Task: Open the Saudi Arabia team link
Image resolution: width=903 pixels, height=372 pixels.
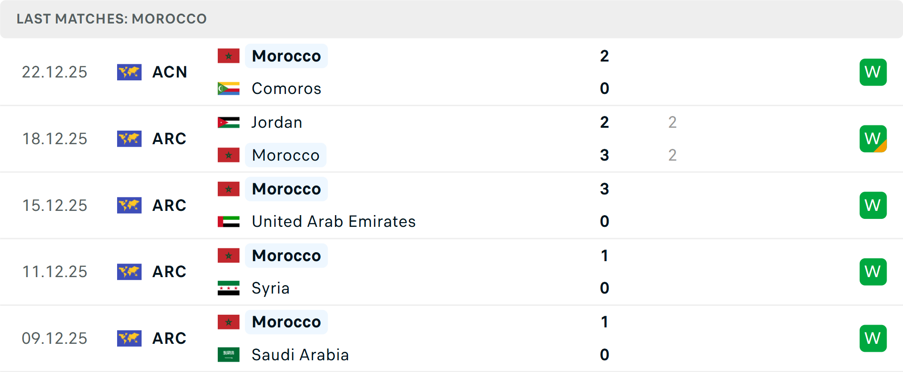Action: coord(300,355)
